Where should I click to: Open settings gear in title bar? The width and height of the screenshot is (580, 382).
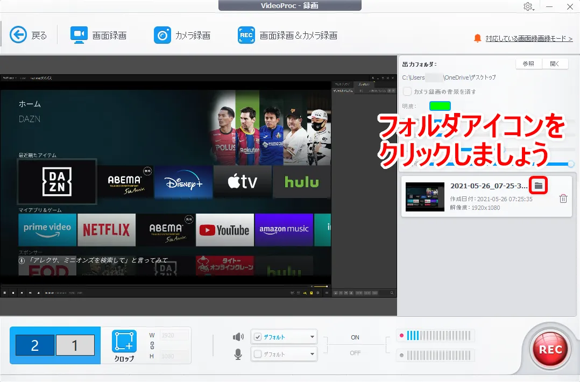[x=528, y=6]
